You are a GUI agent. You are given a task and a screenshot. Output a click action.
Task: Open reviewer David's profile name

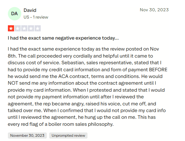(30, 10)
